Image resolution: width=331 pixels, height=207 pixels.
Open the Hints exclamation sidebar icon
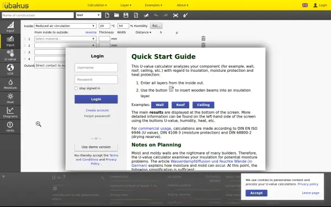click(10, 127)
